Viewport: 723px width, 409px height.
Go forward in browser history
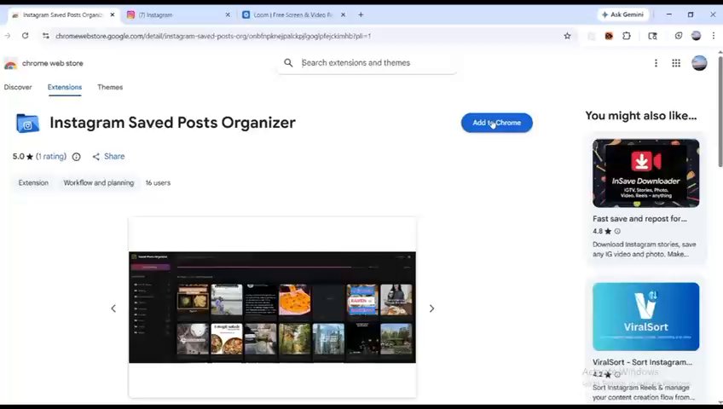point(7,36)
